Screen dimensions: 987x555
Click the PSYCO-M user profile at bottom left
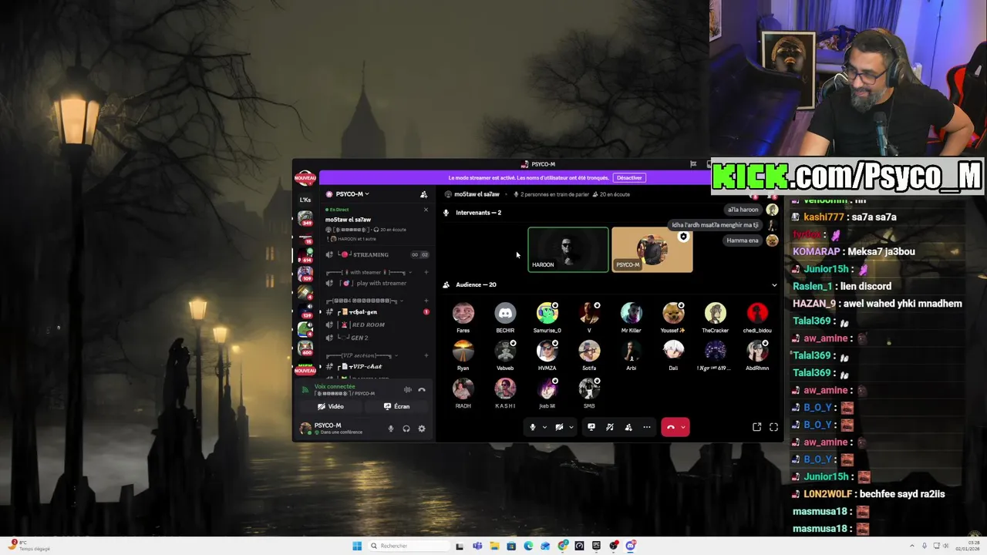coord(339,428)
